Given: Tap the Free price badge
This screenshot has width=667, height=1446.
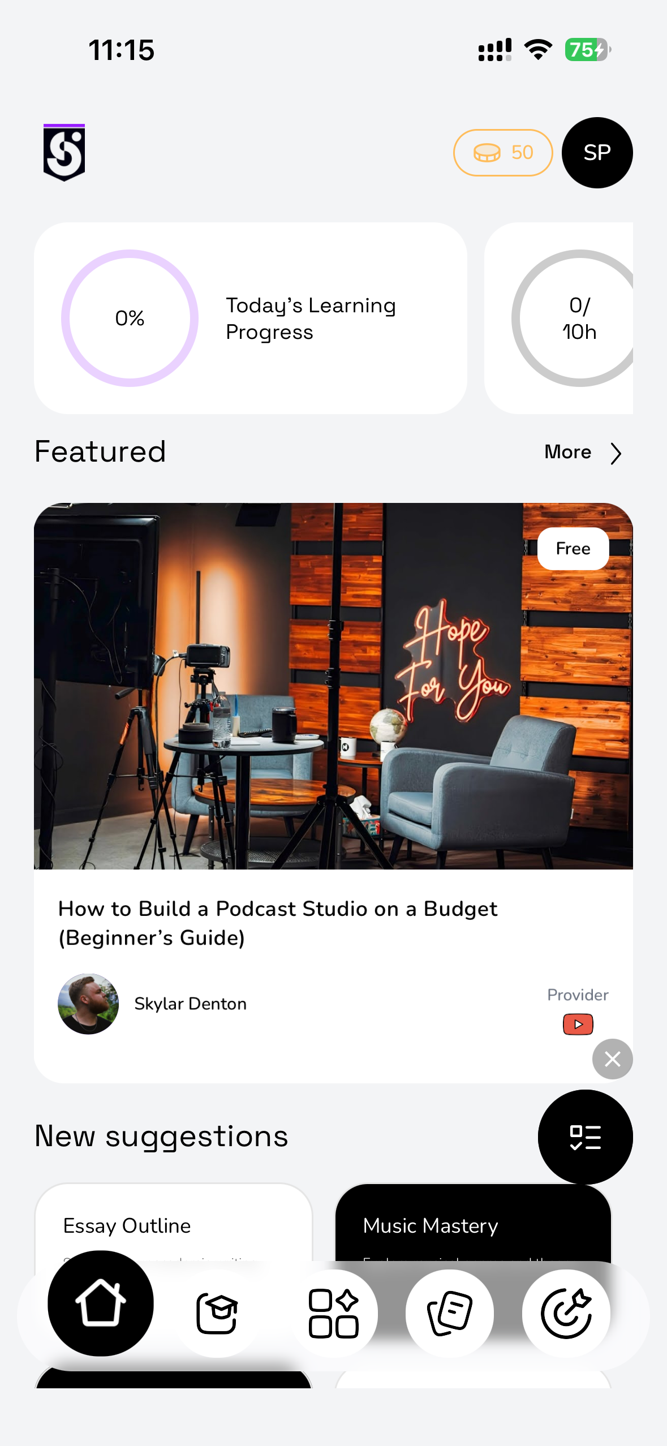Looking at the screenshot, I should point(573,548).
